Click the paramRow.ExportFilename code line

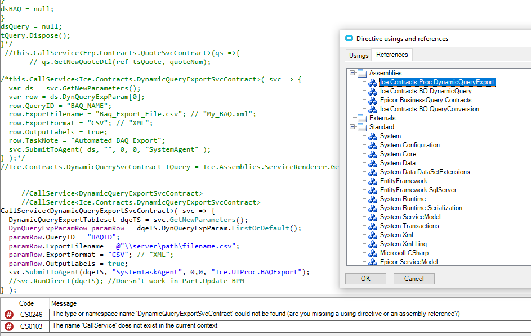coord(124,246)
